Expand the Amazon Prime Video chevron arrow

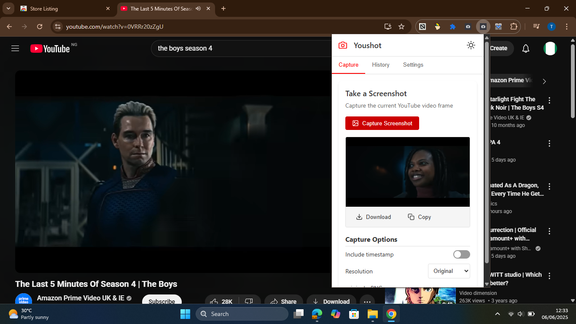pos(544,81)
